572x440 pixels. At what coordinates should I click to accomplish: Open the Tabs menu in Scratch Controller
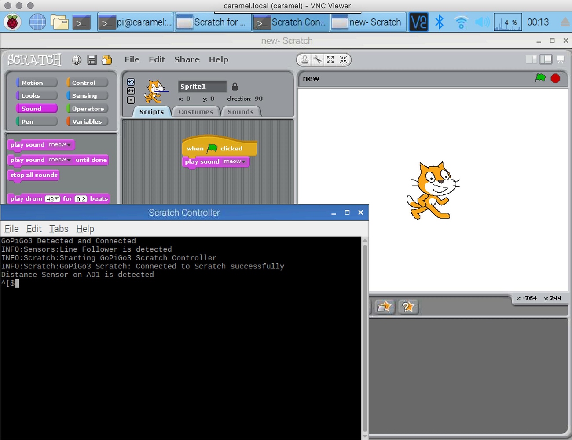[x=59, y=229]
